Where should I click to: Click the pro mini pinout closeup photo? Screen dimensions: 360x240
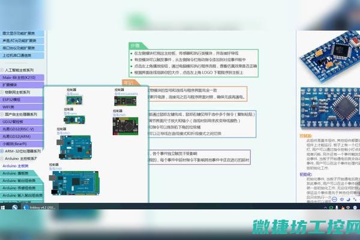pos(330,108)
